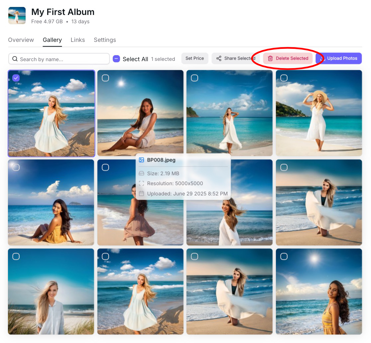This screenshot has width=371, height=343.
Task: Click the upload icon in Upload Photos
Action: (x=322, y=58)
